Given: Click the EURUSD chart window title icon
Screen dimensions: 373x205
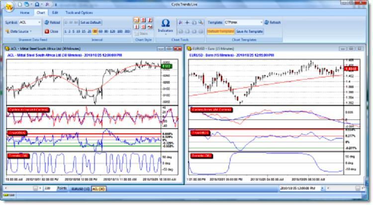Looking at the screenshot, I should tap(189, 49).
